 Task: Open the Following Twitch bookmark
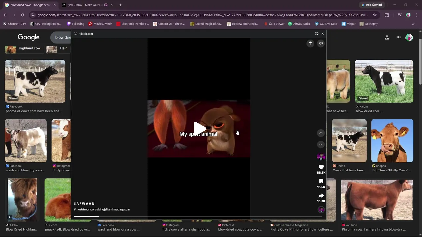pos(76,24)
